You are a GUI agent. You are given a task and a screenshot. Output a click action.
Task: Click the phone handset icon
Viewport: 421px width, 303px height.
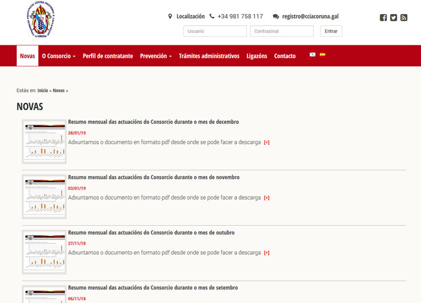pyautogui.click(x=212, y=16)
